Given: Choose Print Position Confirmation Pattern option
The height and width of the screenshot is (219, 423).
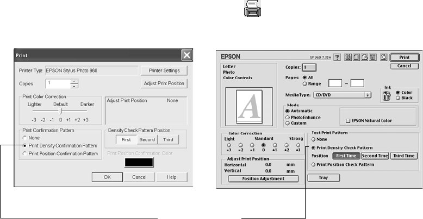Looking at the screenshot, I should (25, 153).
